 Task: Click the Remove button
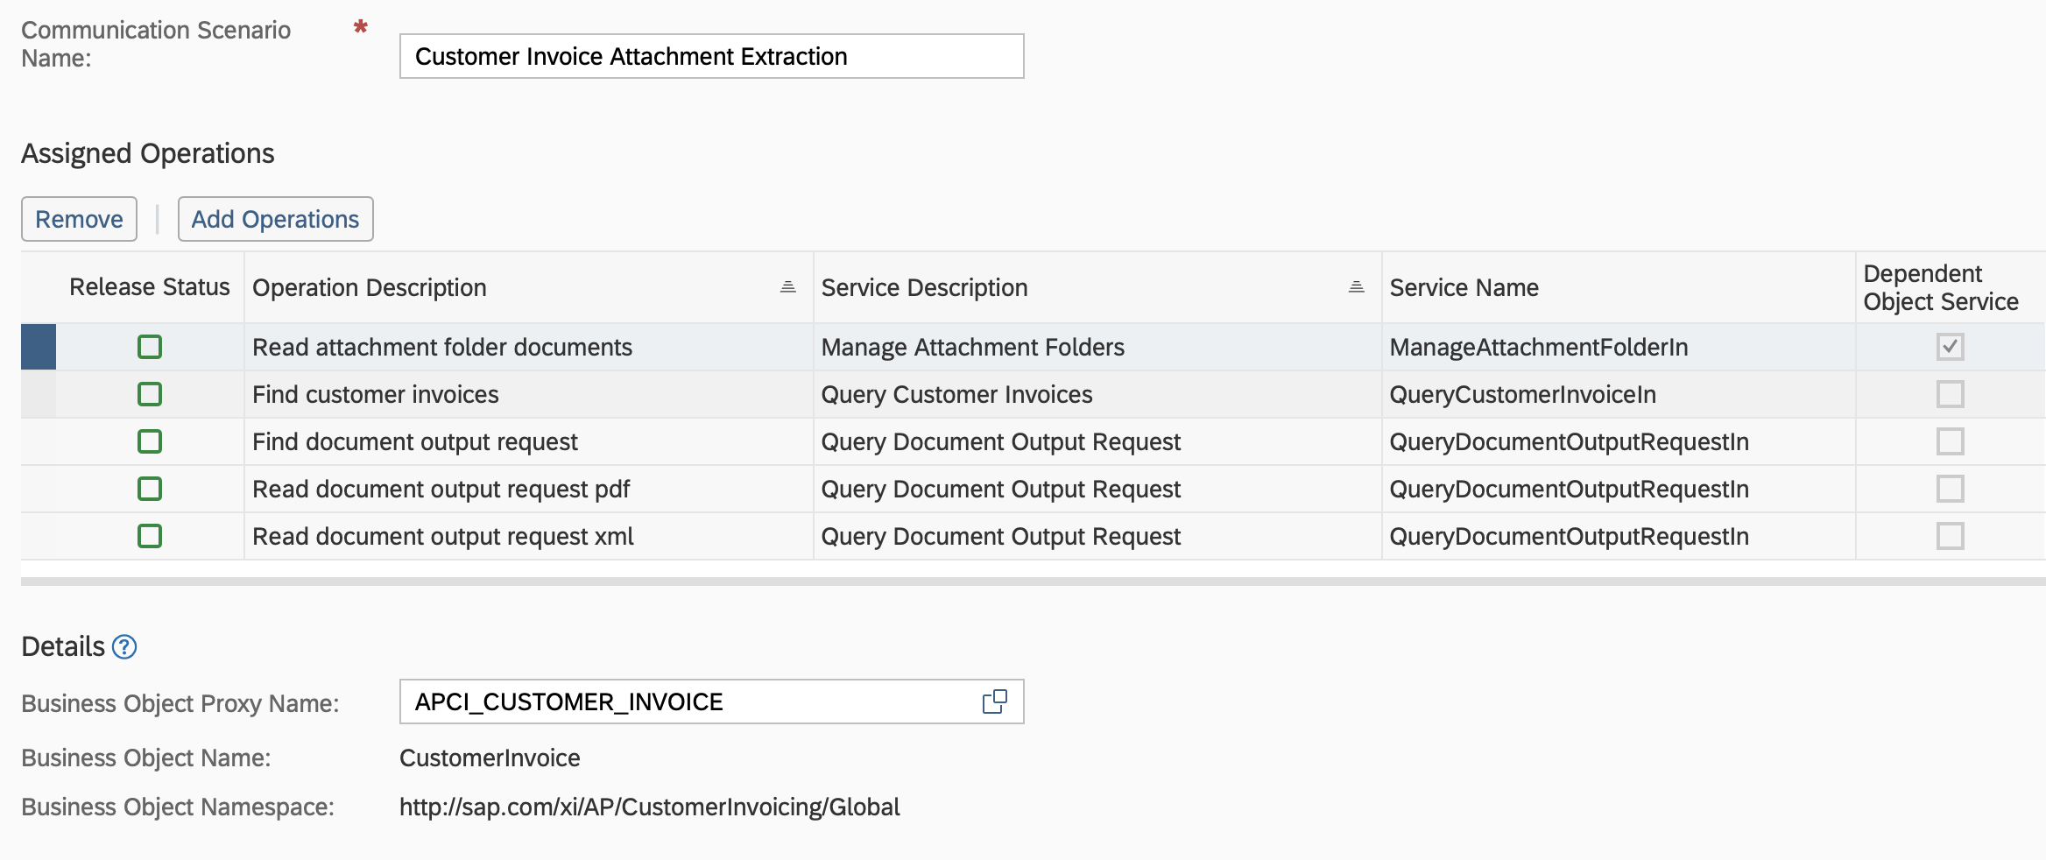(78, 219)
